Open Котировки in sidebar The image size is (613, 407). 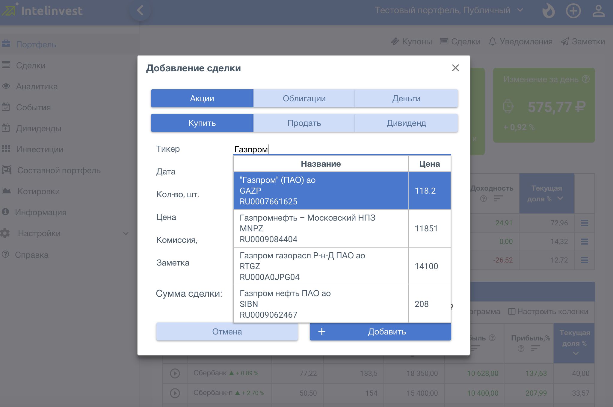38,191
